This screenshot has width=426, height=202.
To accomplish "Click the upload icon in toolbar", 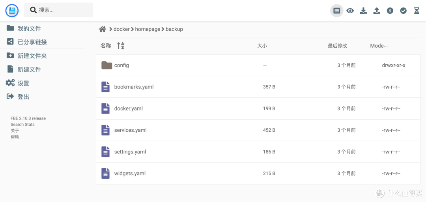I will tap(377, 11).
